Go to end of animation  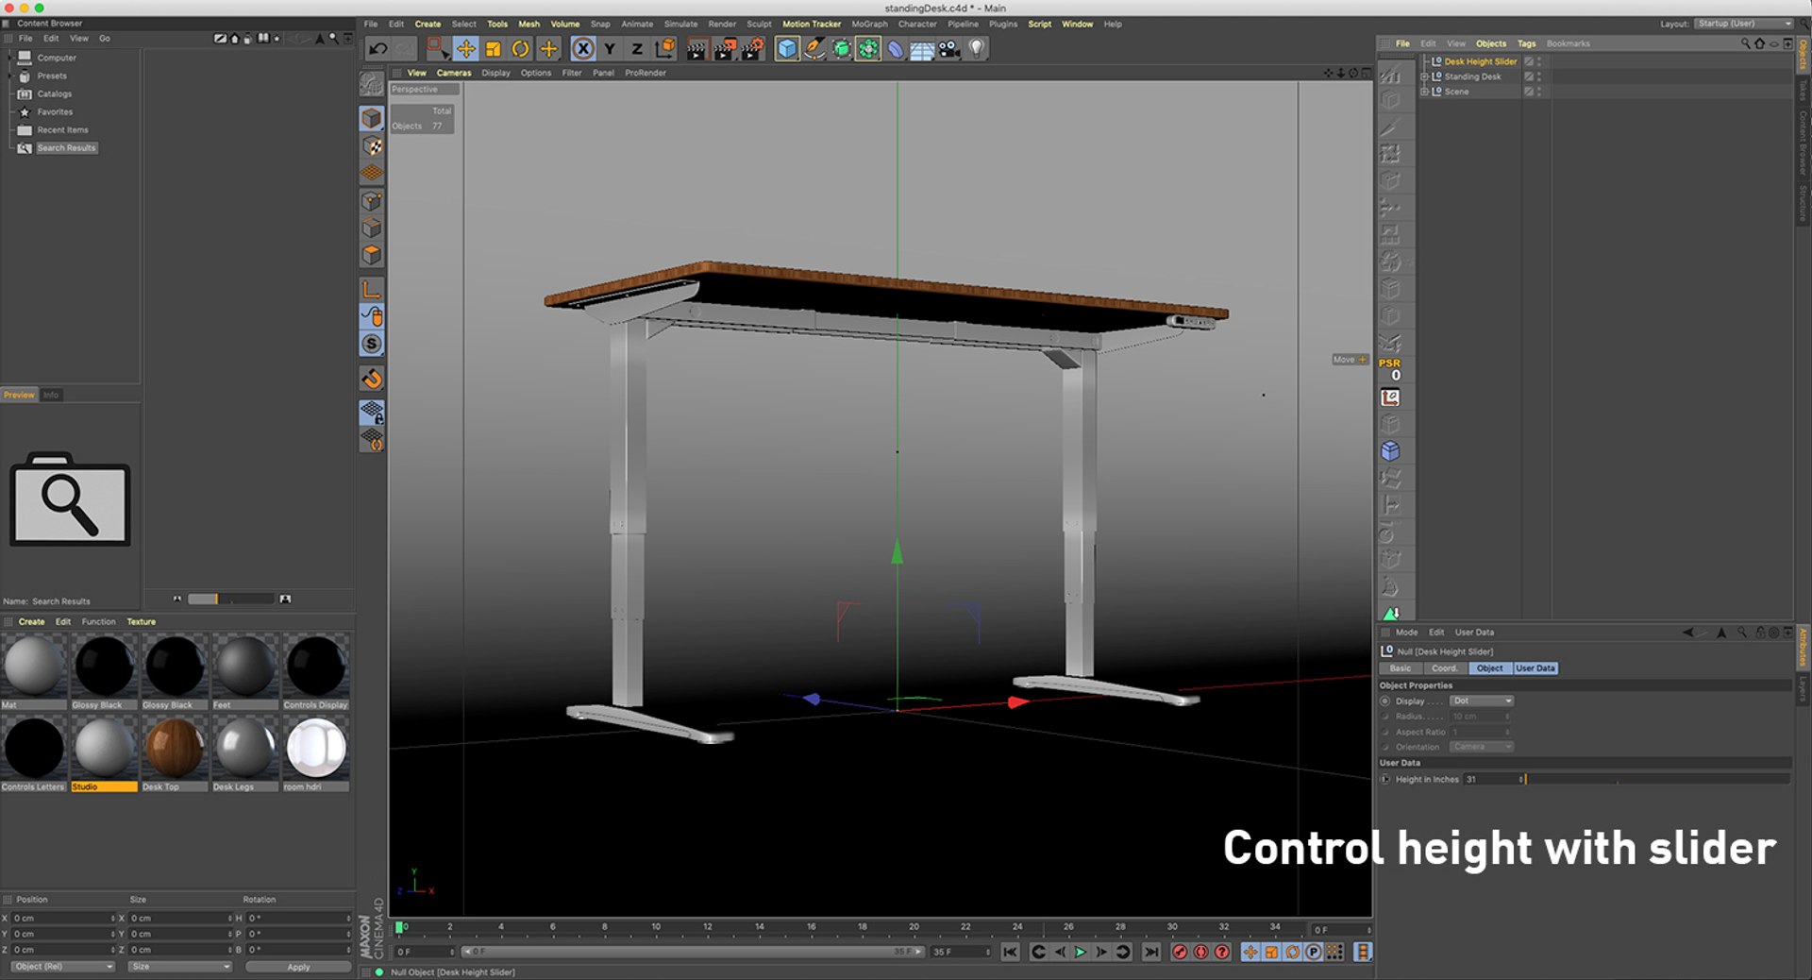click(x=1151, y=952)
